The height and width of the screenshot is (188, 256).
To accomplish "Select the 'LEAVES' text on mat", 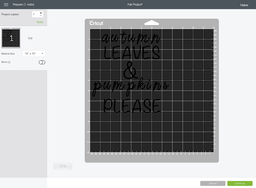I will click(132, 52).
